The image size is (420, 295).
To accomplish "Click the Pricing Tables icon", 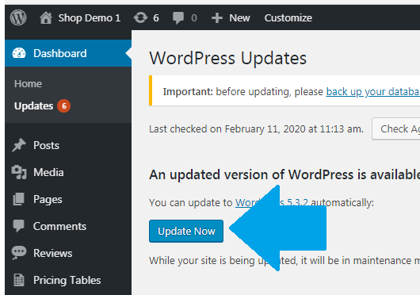I will coord(19,280).
